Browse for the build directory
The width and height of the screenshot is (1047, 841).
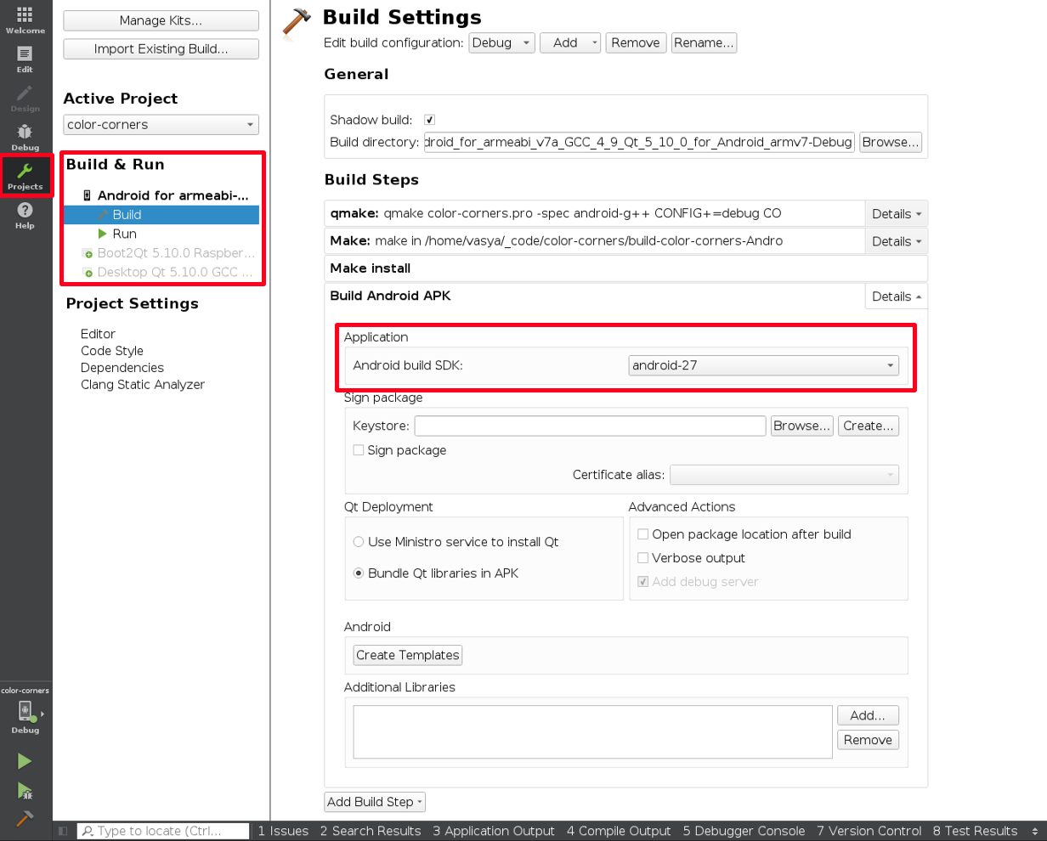tap(890, 142)
